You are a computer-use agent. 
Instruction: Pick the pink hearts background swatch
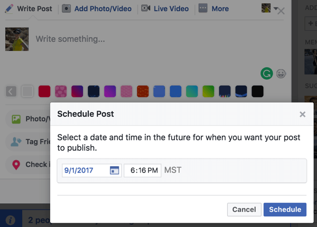click(61, 92)
